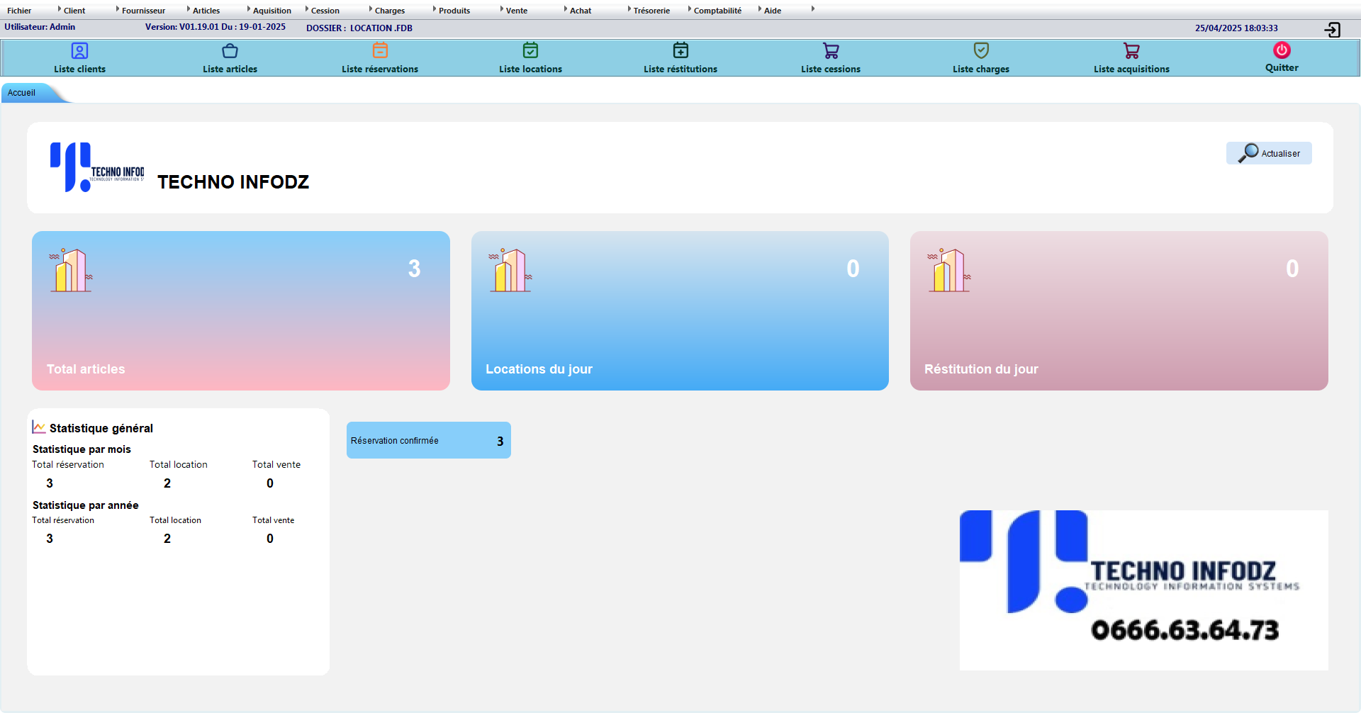The height and width of the screenshot is (713, 1361).
Task: Open the Produits menu
Action: tap(454, 11)
